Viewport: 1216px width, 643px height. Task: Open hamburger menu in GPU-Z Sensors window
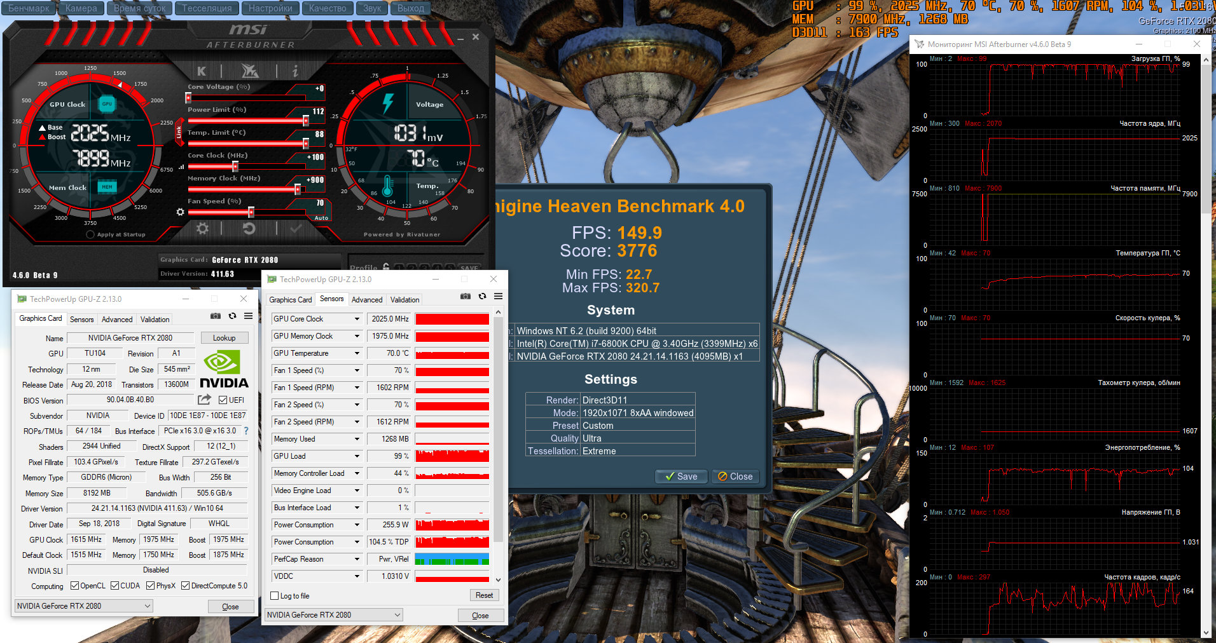point(498,297)
